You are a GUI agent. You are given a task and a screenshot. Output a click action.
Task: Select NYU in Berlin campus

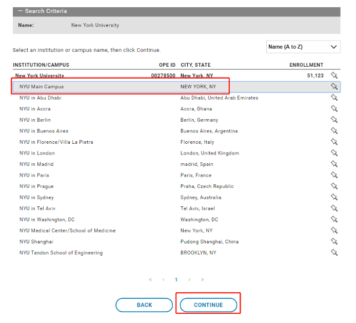[x=35, y=120]
